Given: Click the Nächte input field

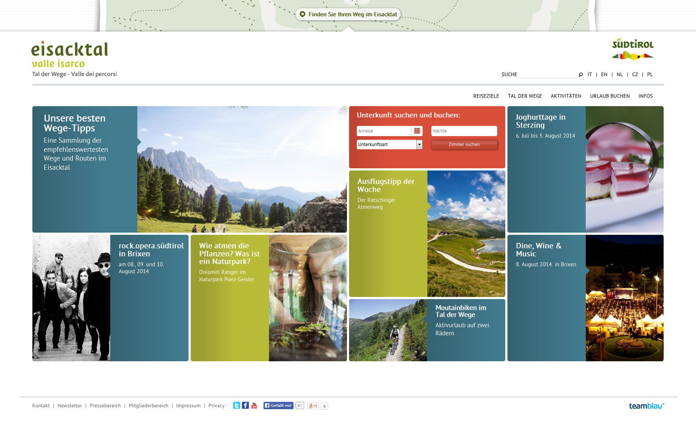Looking at the screenshot, I should (x=464, y=131).
